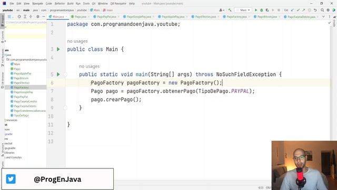Close the Main.java editor tab
The height and width of the screenshot is (190, 337).
[x=67, y=17]
